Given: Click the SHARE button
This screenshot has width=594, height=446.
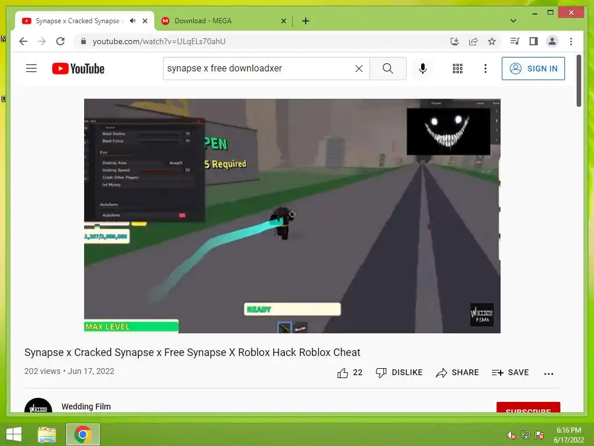Looking at the screenshot, I should pyautogui.click(x=457, y=373).
